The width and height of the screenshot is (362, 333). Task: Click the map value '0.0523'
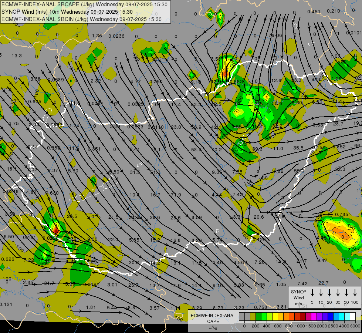(135, 127)
